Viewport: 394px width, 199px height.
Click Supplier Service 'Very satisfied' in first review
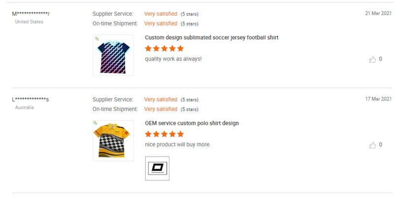161,14
